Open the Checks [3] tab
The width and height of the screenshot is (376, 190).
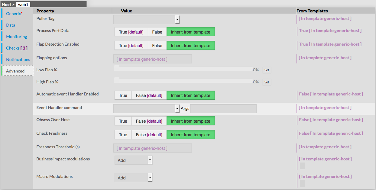[x=17, y=48]
